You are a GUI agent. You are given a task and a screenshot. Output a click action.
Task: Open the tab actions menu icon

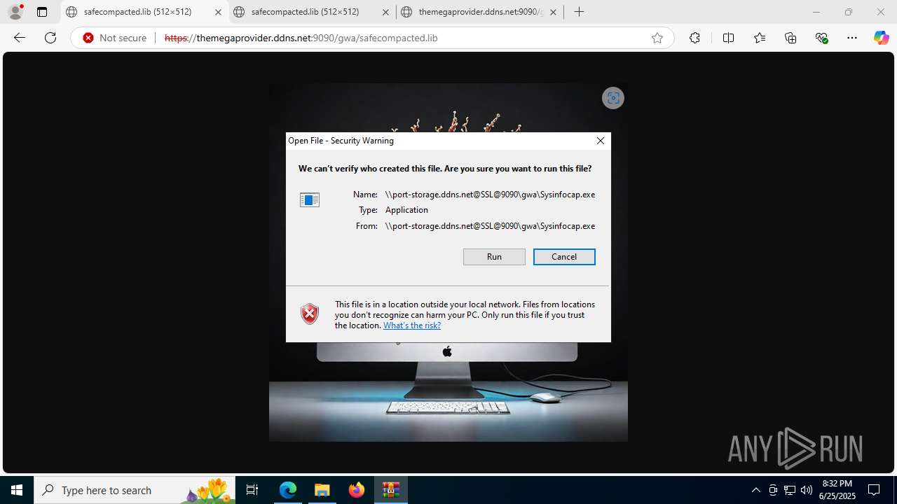pyautogui.click(x=42, y=12)
